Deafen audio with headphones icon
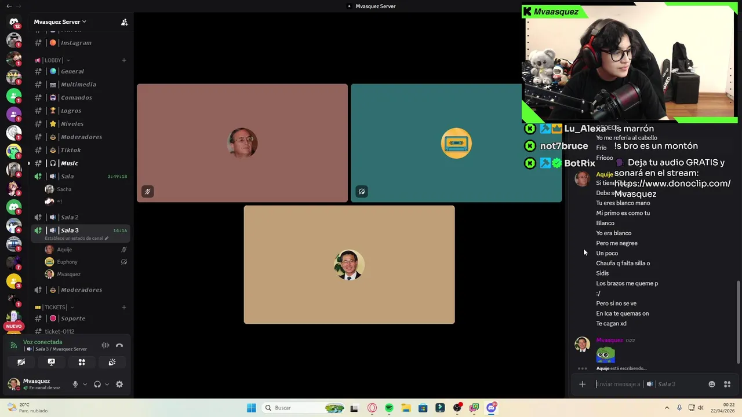Viewport: 742px width, 417px height. [x=97, y=384]
